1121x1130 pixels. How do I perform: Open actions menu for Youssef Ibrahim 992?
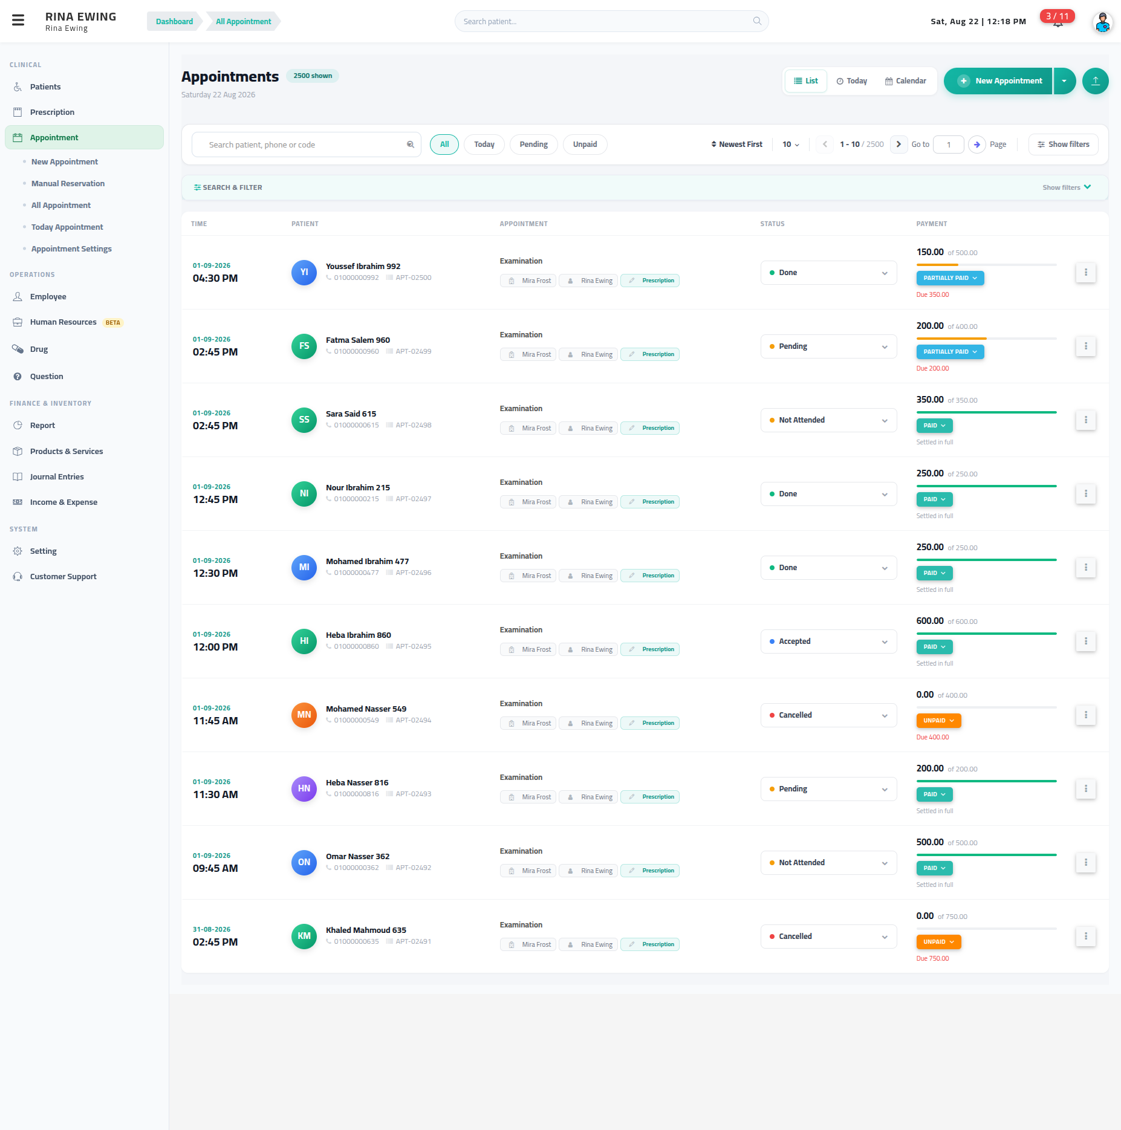coord(1085,273)
